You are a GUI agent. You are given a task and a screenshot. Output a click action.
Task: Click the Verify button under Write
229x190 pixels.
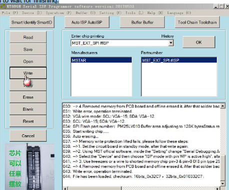pyautogui.click(x=28, y=85)
